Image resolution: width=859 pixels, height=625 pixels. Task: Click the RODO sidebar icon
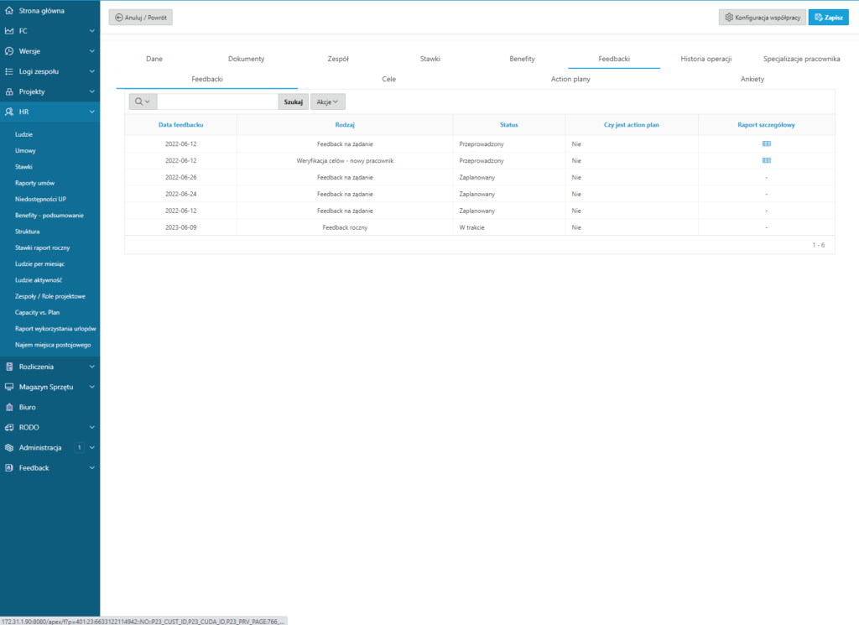click(8, 427)
